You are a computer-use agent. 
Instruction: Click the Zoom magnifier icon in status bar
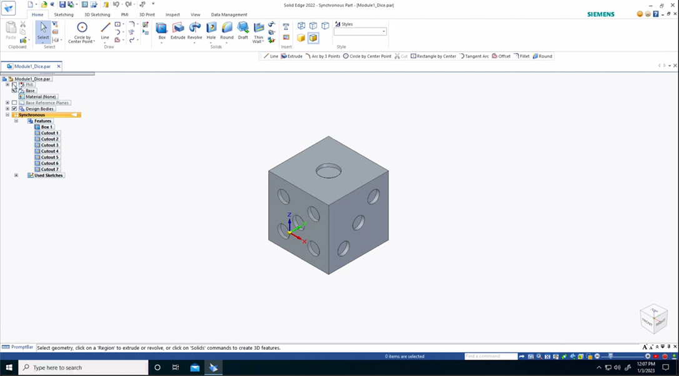(x=539, y=357)
